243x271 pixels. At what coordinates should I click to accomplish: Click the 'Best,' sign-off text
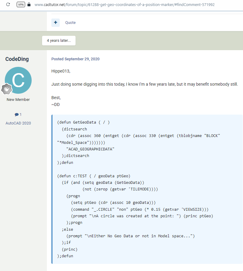pos(56,98)
